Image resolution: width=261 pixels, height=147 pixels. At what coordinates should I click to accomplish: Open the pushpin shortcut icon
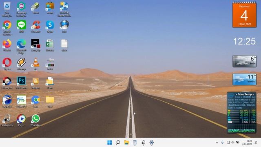[x=50, y=62]
